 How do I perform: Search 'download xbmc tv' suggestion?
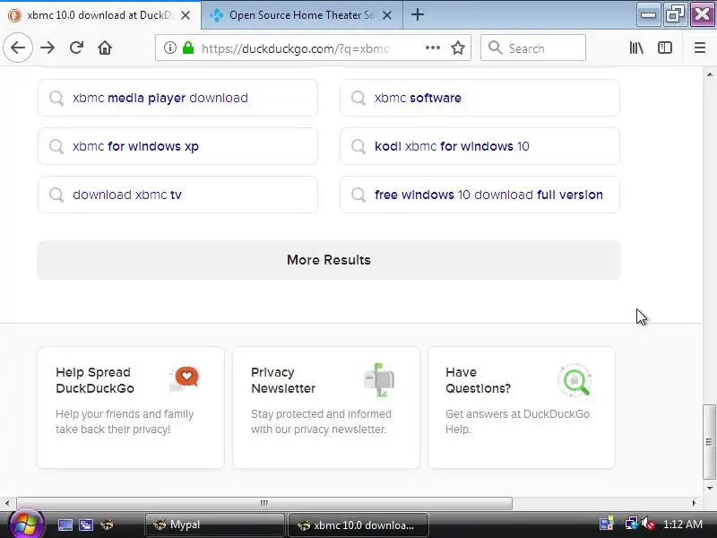tap(177, 195)
